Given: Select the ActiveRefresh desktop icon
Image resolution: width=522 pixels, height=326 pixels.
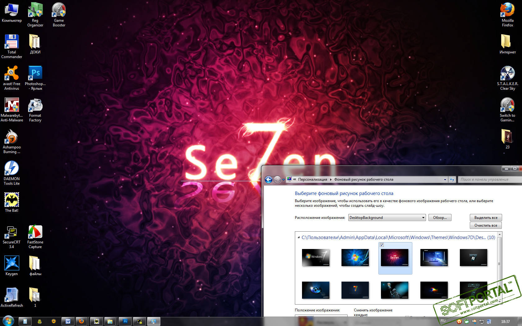Looking at the screenshot, I should pos(12,297).
